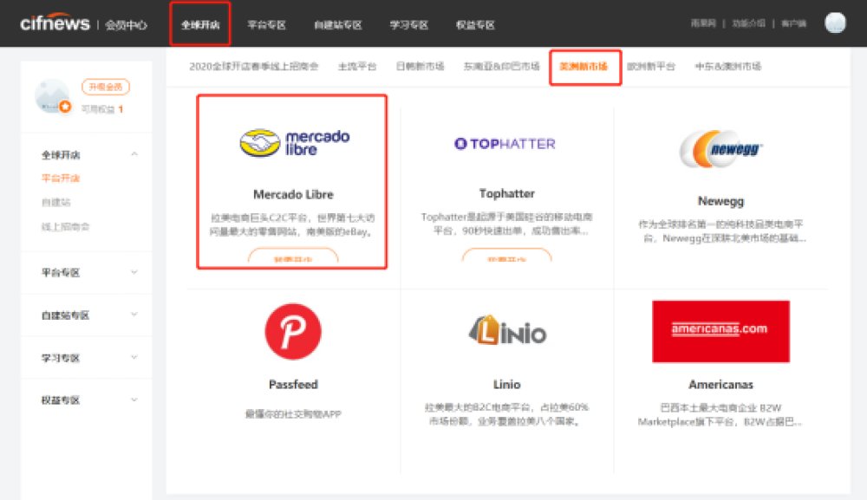The image size is (867, 500).
Task: Select 自建站 in the sidebar submenu
Action: click(x=55, y=202)
